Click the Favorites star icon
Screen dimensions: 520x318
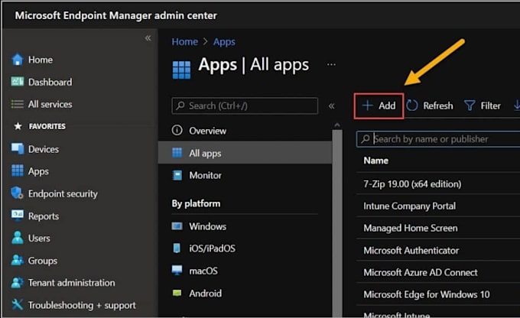coord(18,126)
